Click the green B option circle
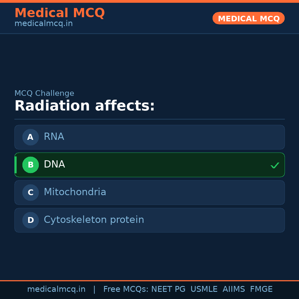 click(30, 165)
